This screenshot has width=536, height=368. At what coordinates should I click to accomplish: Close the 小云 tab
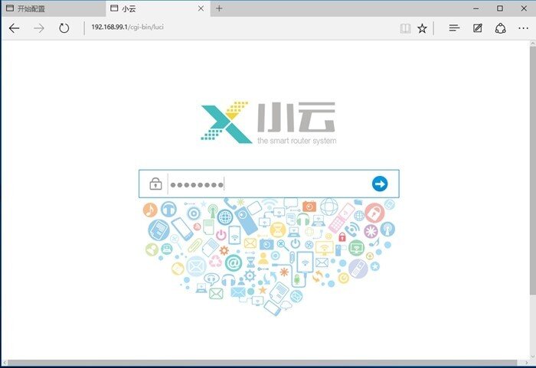pyautogui.click(x=201, y=8)
